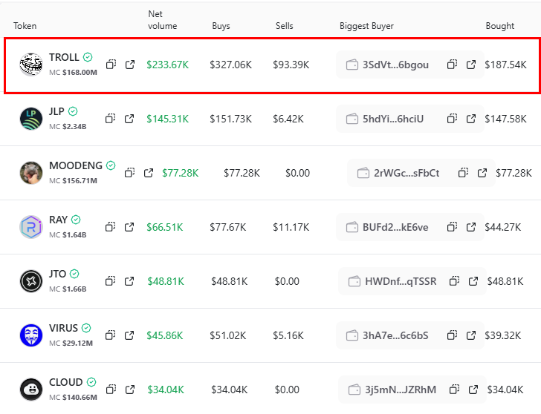The height and width of the screenshot is (414, 541).
Task: Click the TROLL token avatar
Action: (31, 65)
